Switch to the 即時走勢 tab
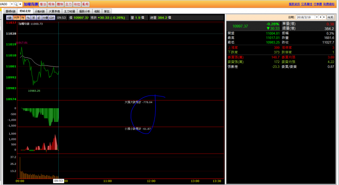 point(25,11)
